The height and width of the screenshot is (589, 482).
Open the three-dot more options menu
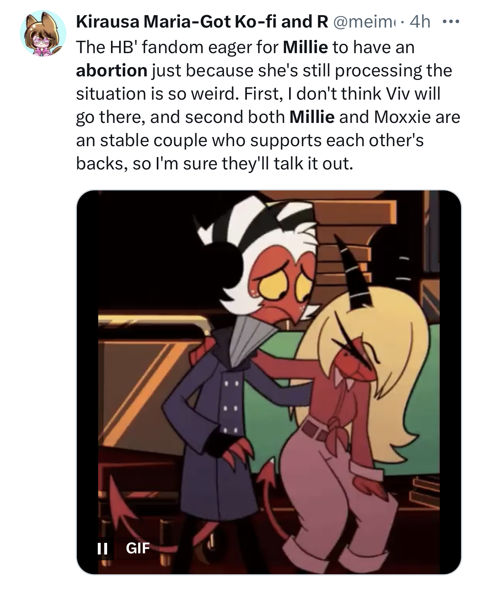(451, 22)
